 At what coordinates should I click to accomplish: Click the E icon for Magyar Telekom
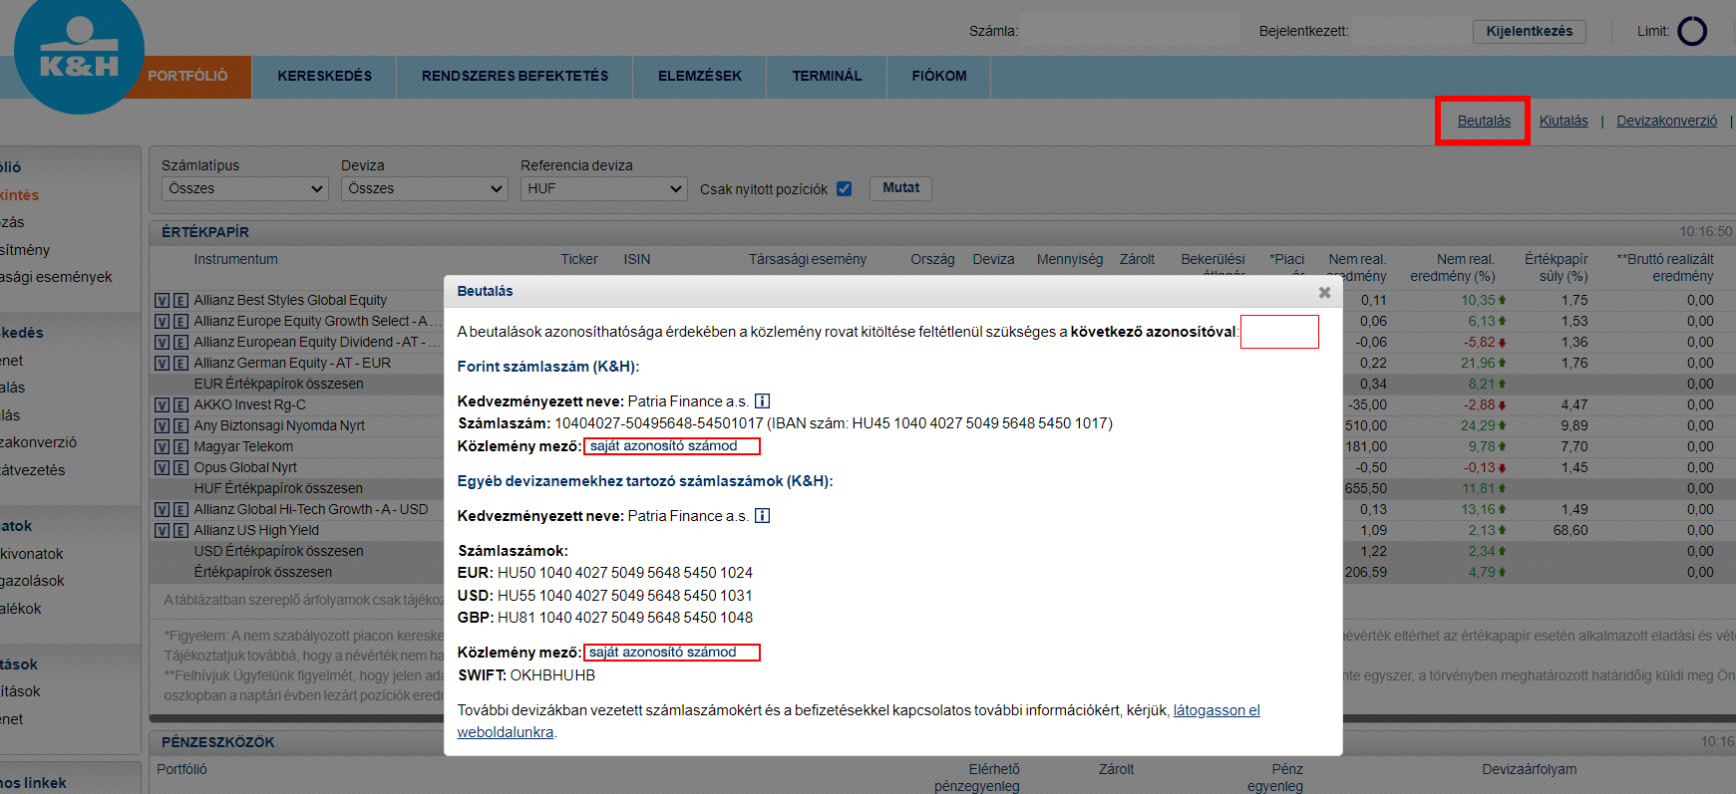(180, 446)
